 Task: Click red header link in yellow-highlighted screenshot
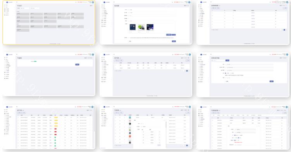pyautogui.click(x=80, y=2)
